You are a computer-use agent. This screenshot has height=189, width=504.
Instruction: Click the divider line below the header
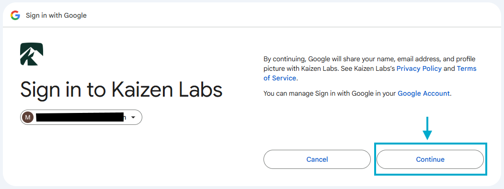coord(252,27)
